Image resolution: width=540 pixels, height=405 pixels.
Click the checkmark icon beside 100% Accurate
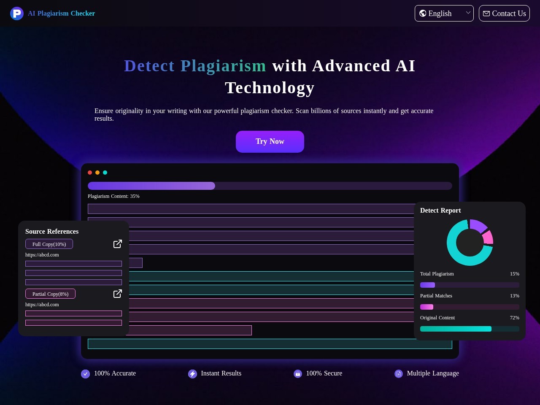tap(86, 374)
